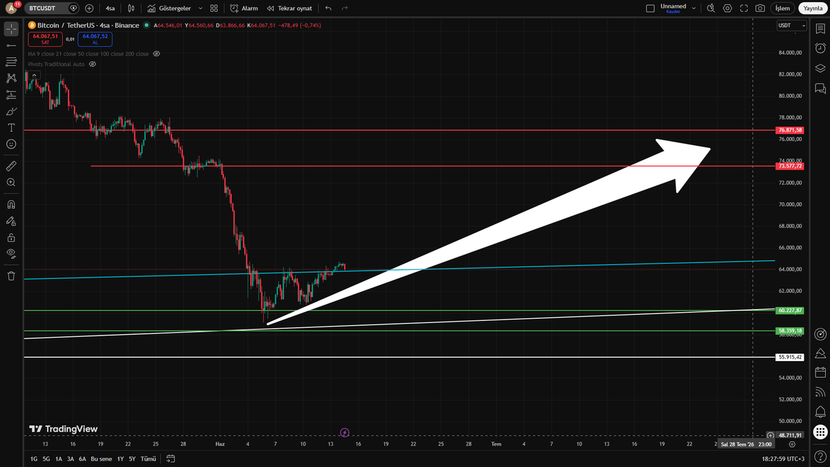This screenshot has width=830, height=467.
Task: Create a new Alarm
Action: [244, 8]
